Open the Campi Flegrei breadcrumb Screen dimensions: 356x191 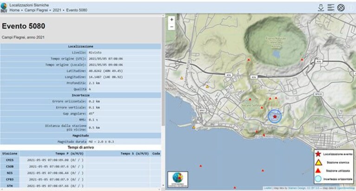click(36, 10)
